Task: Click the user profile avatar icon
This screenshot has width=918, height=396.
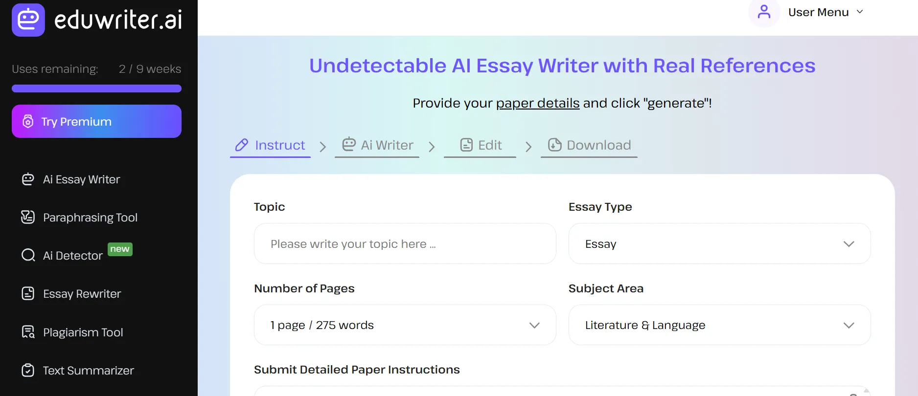Action: 764,12
